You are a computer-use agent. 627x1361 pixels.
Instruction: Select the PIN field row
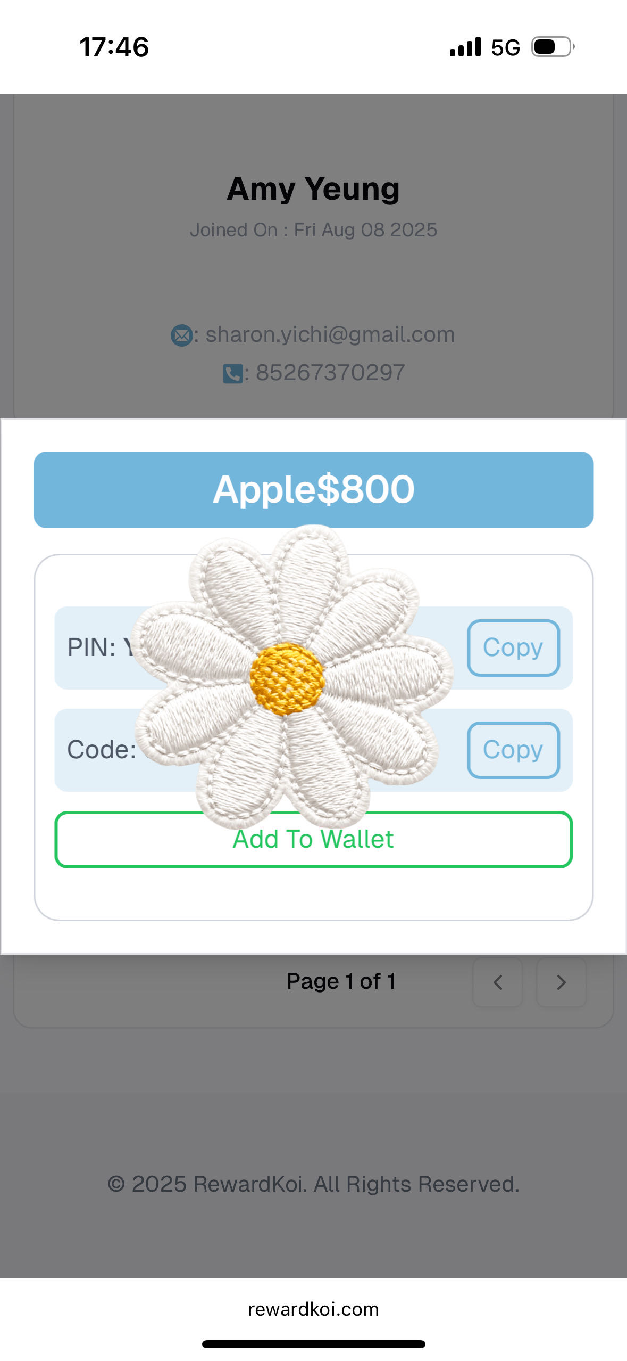[313, 647]
